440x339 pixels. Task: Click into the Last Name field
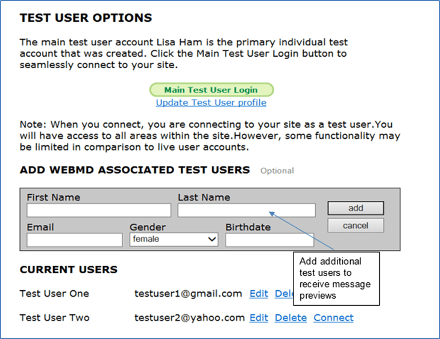pos(247,210)
